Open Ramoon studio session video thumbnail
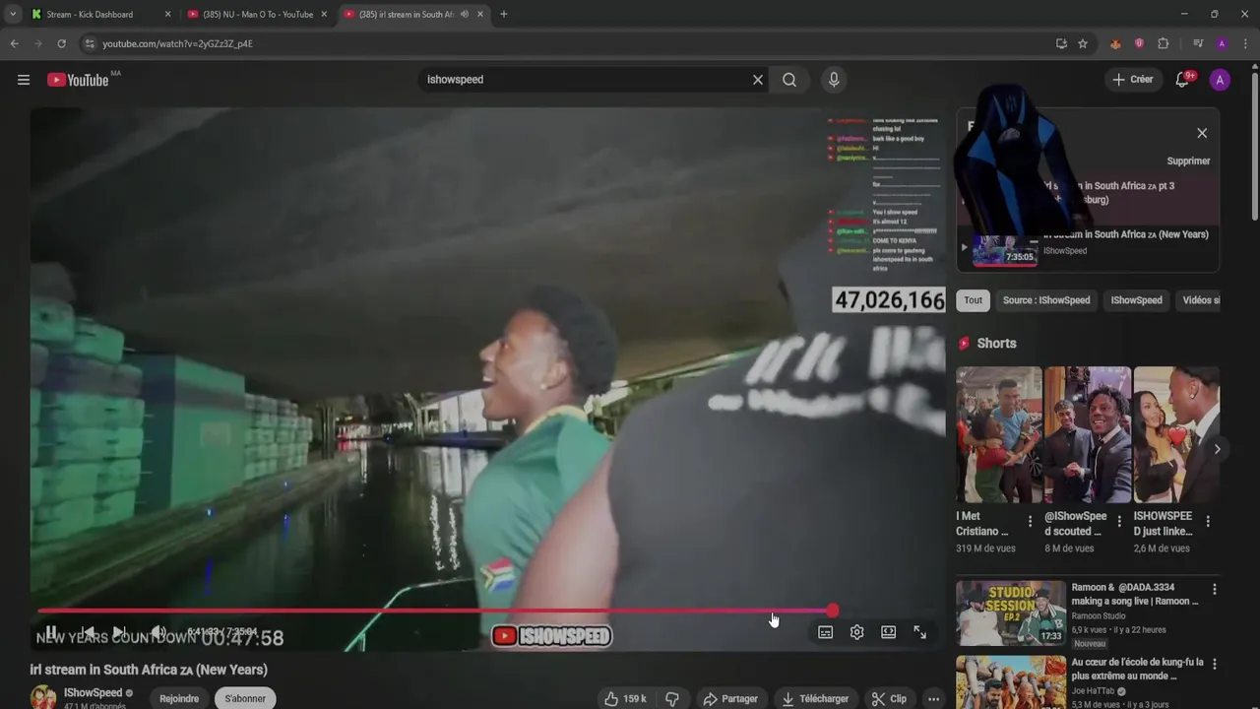Screen dimensions: 1260x709 pyautogui.click(x=1011, y=613)
